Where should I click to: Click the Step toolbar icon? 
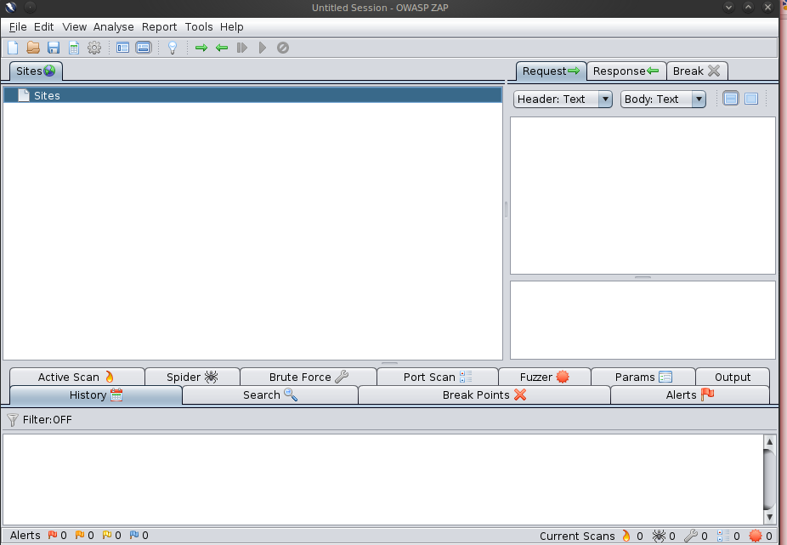tap(242, 48)
